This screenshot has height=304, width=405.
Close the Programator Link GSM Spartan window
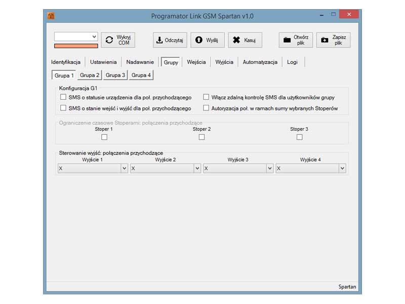pos(349,15)
